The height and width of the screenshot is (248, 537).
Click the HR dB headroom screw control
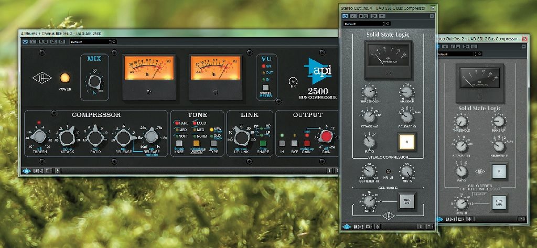click(x=389, y=171)
